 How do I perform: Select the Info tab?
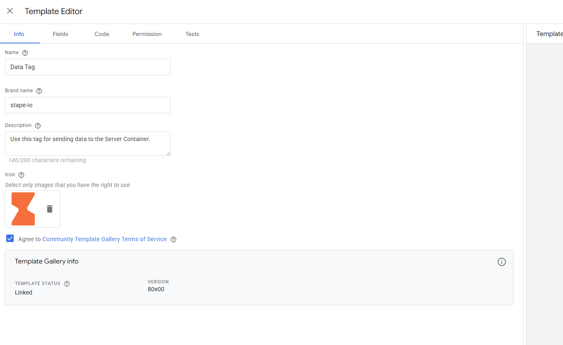[x=19, y=34]
